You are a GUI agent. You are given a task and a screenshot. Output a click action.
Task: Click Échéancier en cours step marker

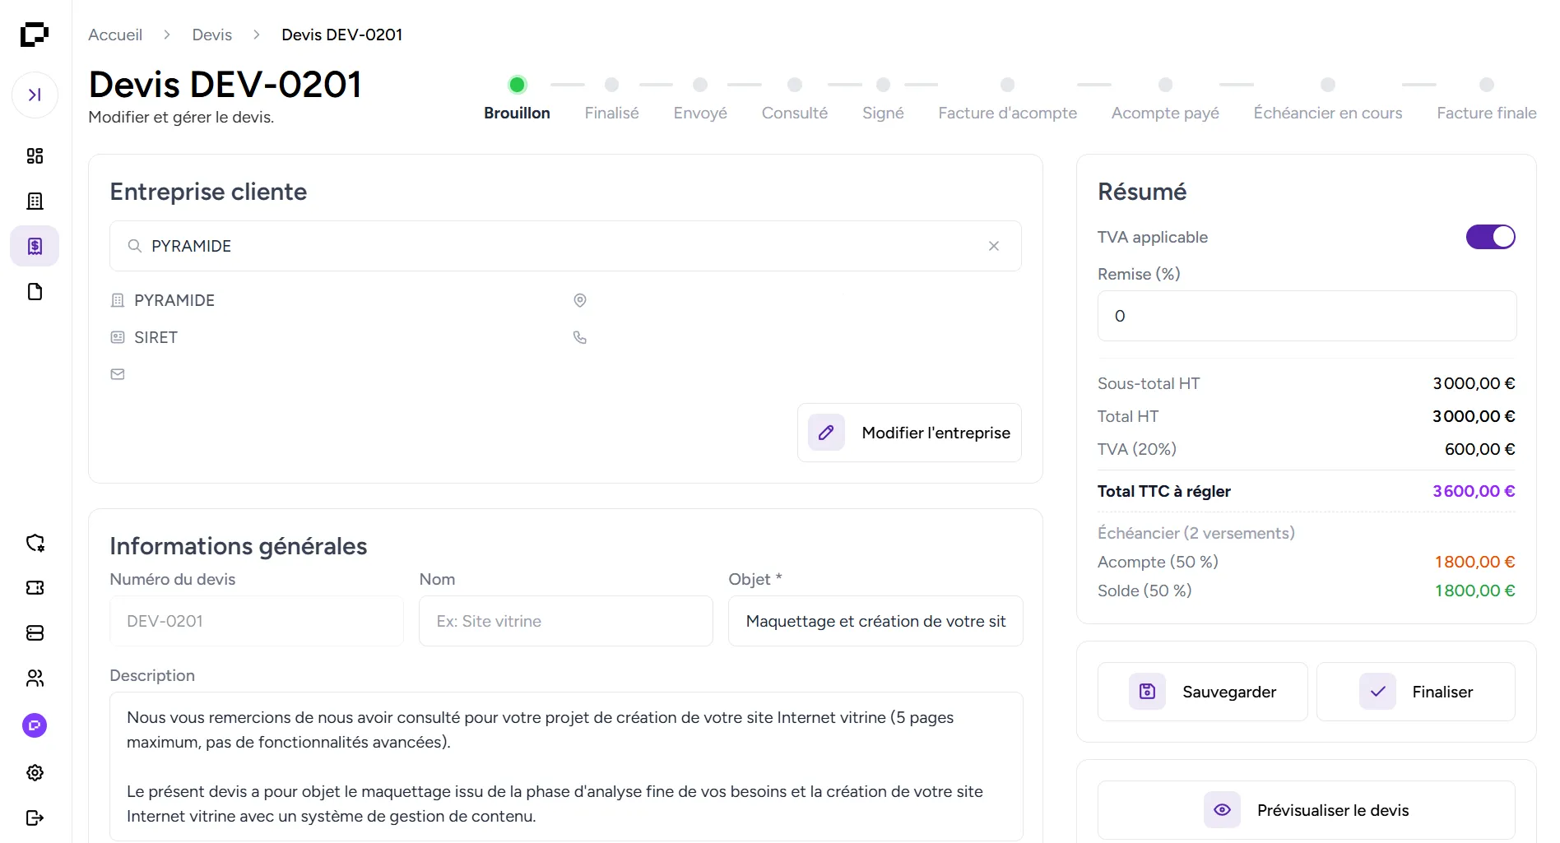pos(1328,85)
